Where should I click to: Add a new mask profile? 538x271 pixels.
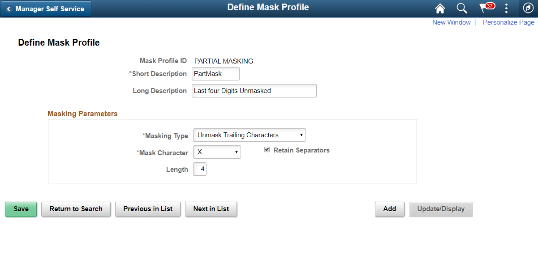tap(389, 209)
